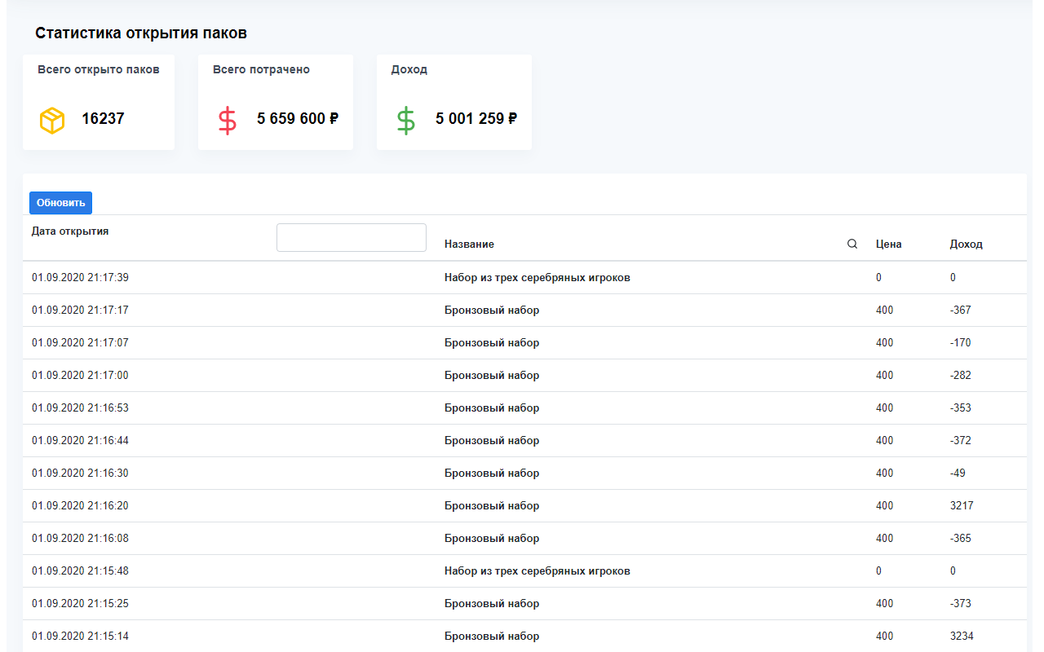Click income value 3217

[962, 505]
